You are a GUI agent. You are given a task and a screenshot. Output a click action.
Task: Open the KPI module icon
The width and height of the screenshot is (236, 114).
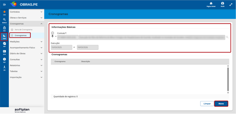(x=4, y=44)
